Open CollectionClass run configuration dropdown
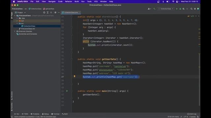Viewport: 211px width, 118px height. [x=166, y=9]
